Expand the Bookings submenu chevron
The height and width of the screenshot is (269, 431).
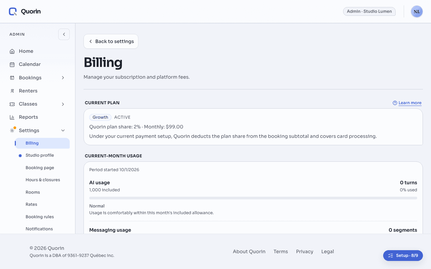pos(63,78)
